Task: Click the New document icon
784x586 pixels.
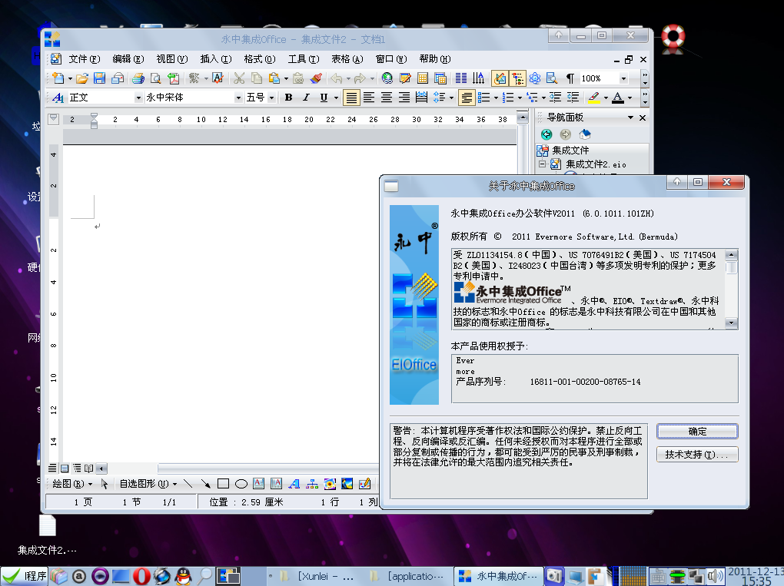Action: coord(58,78)
